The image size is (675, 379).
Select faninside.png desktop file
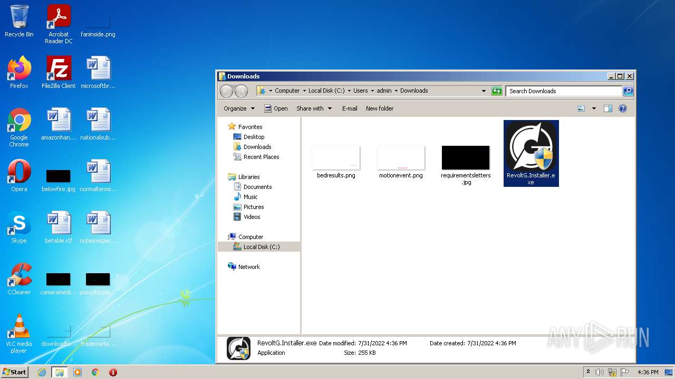pyautogui.click(x=98, y=24)
